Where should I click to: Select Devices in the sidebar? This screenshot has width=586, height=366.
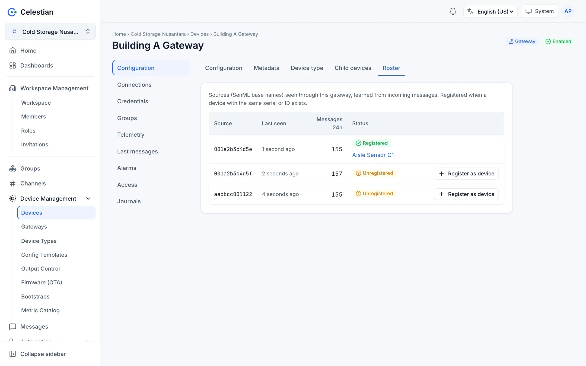[x=56, y=213]
